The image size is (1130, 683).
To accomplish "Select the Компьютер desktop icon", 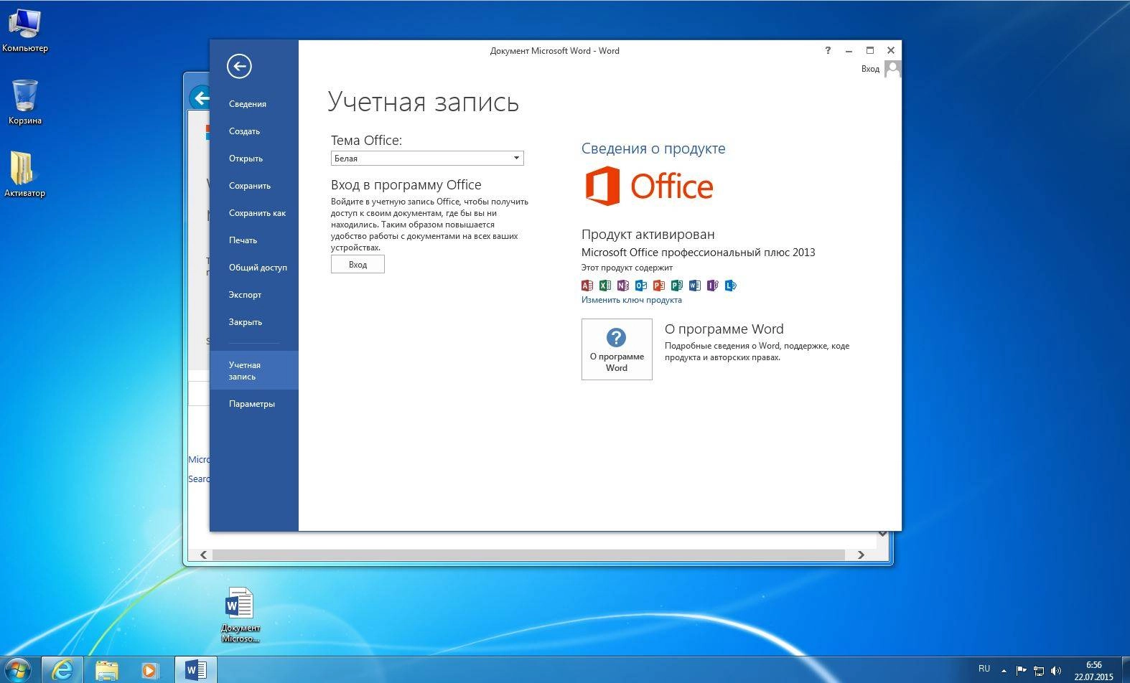I will click(x=24, y=30).
